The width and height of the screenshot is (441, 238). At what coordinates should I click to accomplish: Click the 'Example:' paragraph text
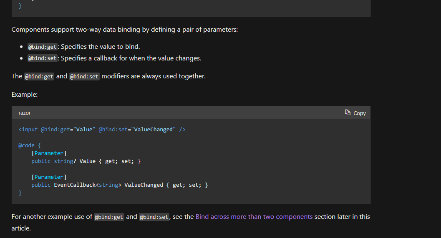(x=25, y=95)
